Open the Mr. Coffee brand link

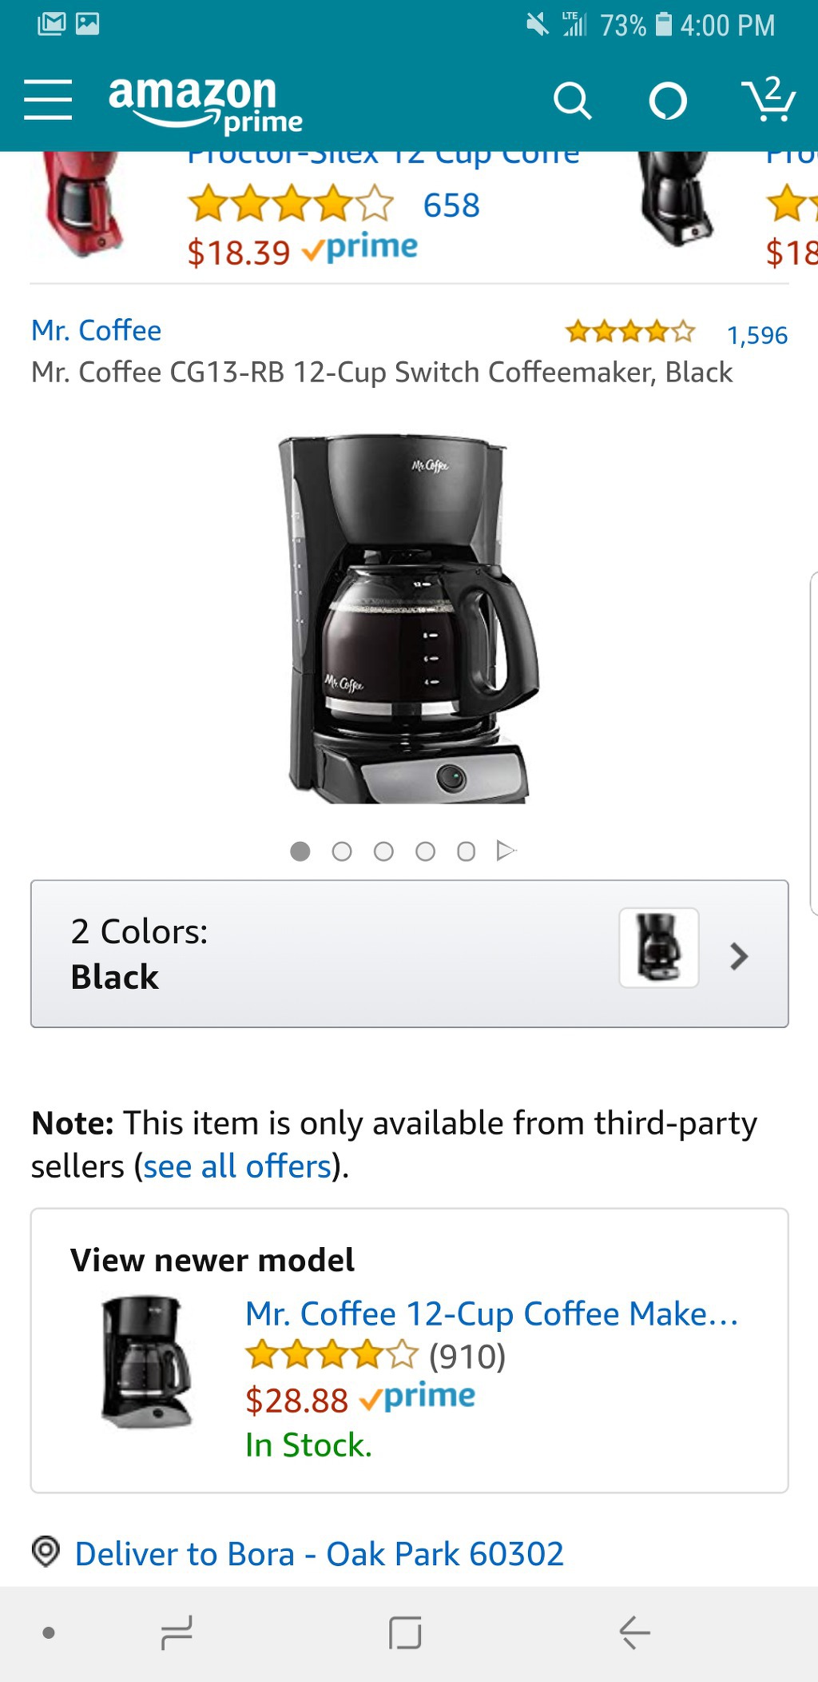coord(97,330)
